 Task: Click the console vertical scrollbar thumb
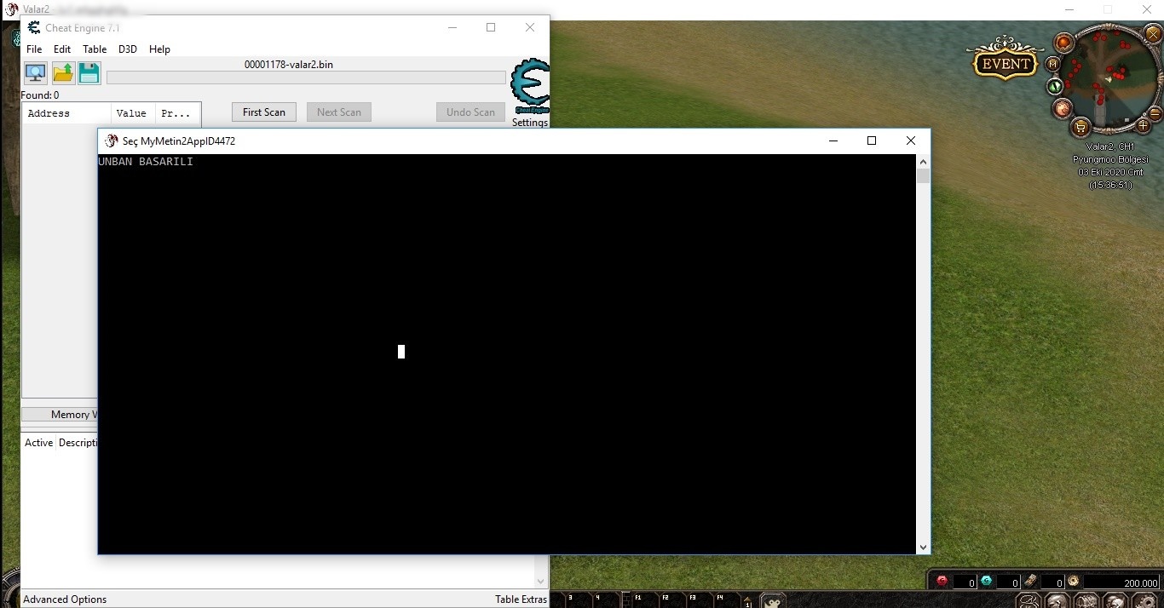point(923,176)
